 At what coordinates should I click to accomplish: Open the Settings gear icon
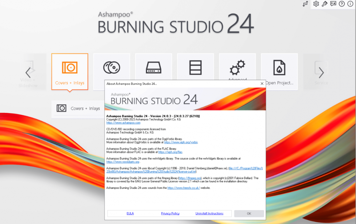316,4
